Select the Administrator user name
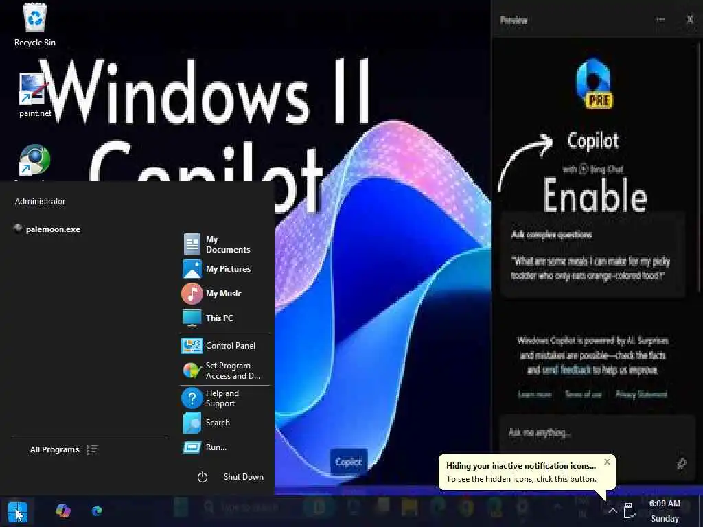Viewport: 703px width, 527px height. coord(40,202)
